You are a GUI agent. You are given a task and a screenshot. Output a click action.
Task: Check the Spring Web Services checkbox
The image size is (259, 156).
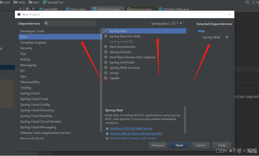[106, 68]
